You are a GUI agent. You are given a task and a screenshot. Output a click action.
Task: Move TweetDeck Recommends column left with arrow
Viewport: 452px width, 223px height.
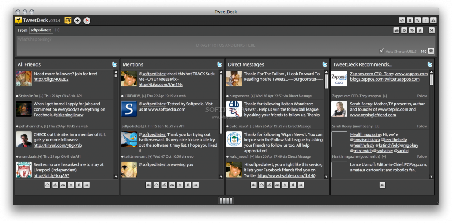click(x=383, y=185)
